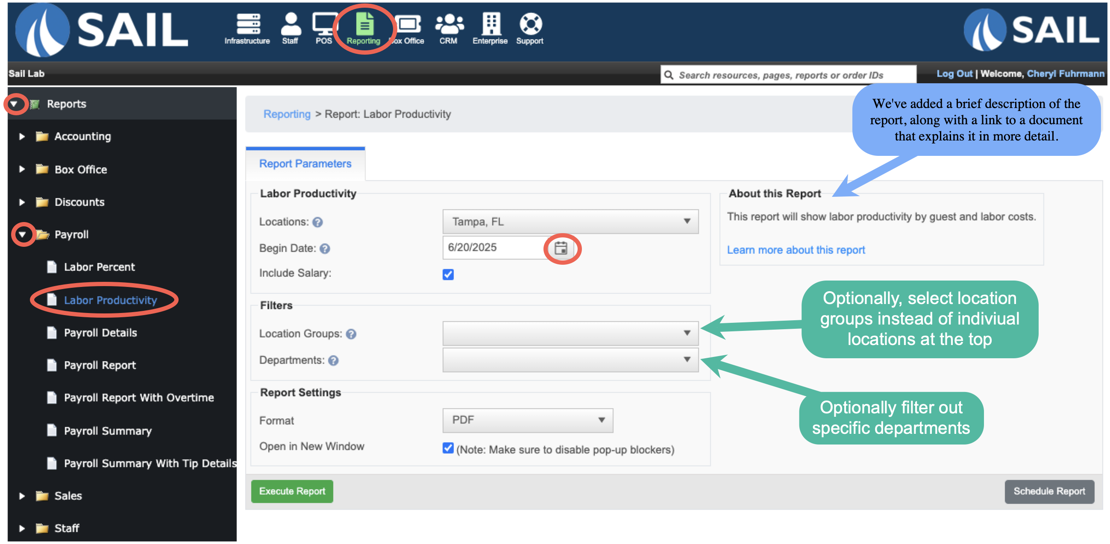1110x544 pixels.
Task: Follow Learn more about this report link
Action: coord(796,250)
